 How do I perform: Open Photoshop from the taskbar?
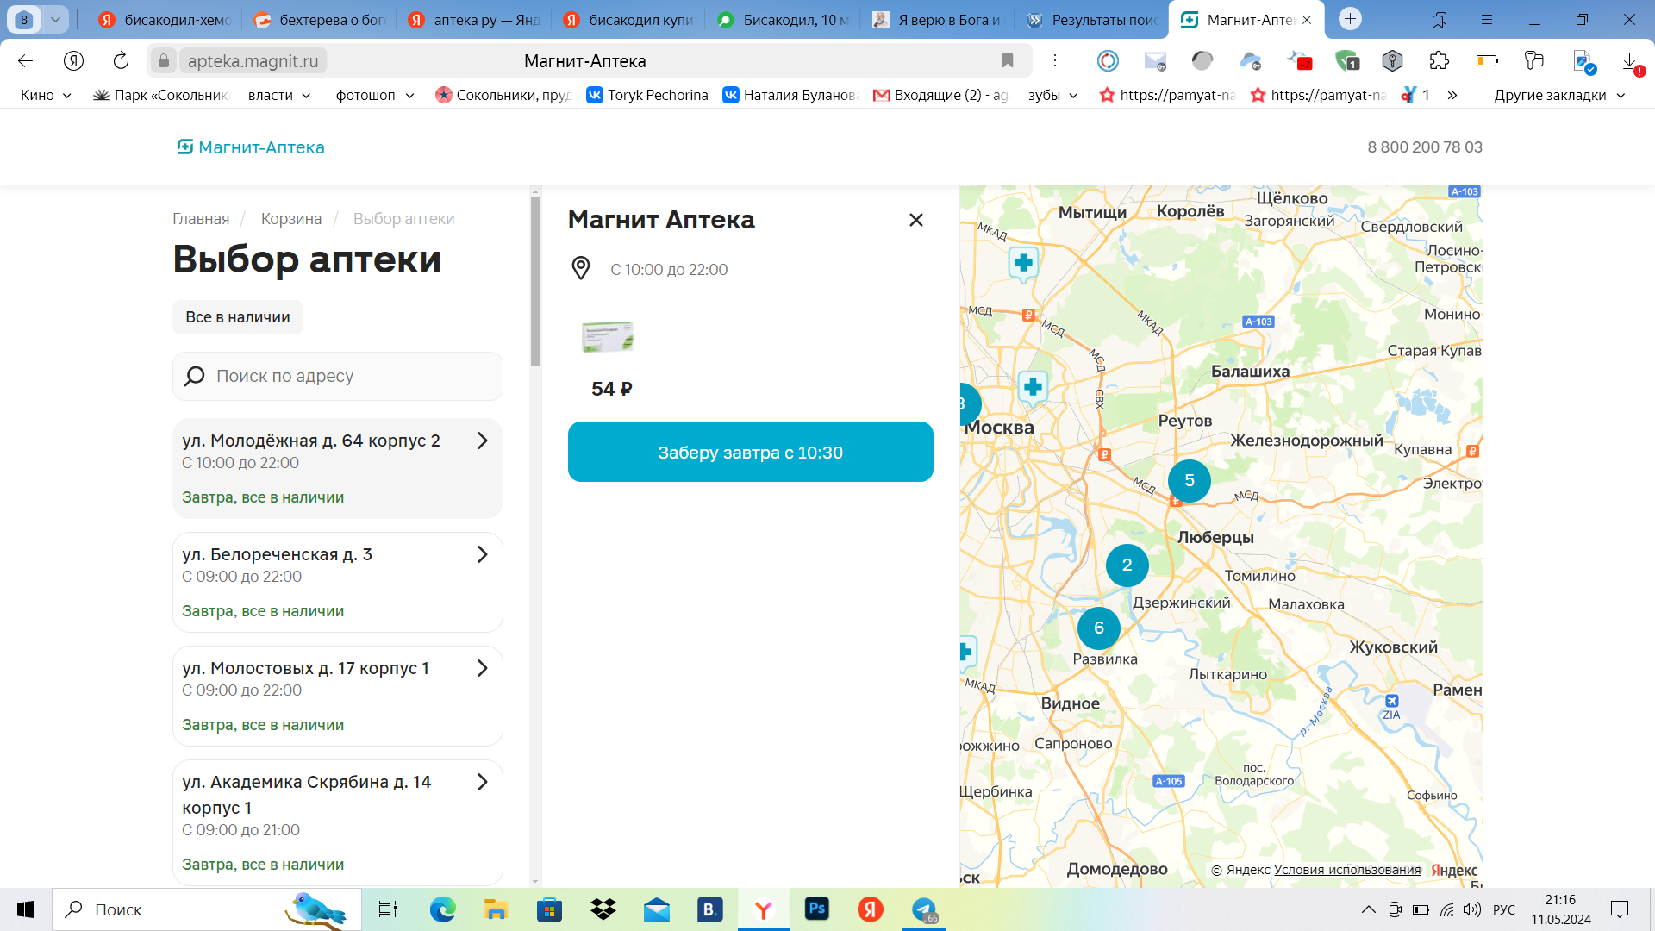pos(817,909)
